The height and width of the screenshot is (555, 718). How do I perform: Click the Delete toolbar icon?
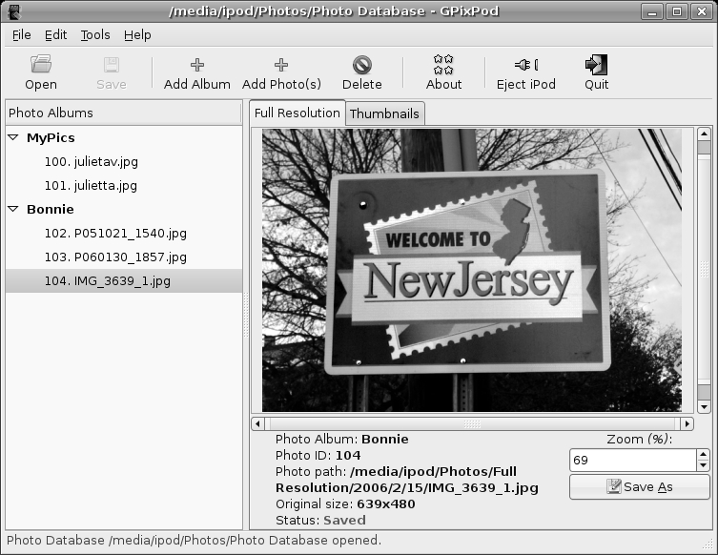point(361,65)
